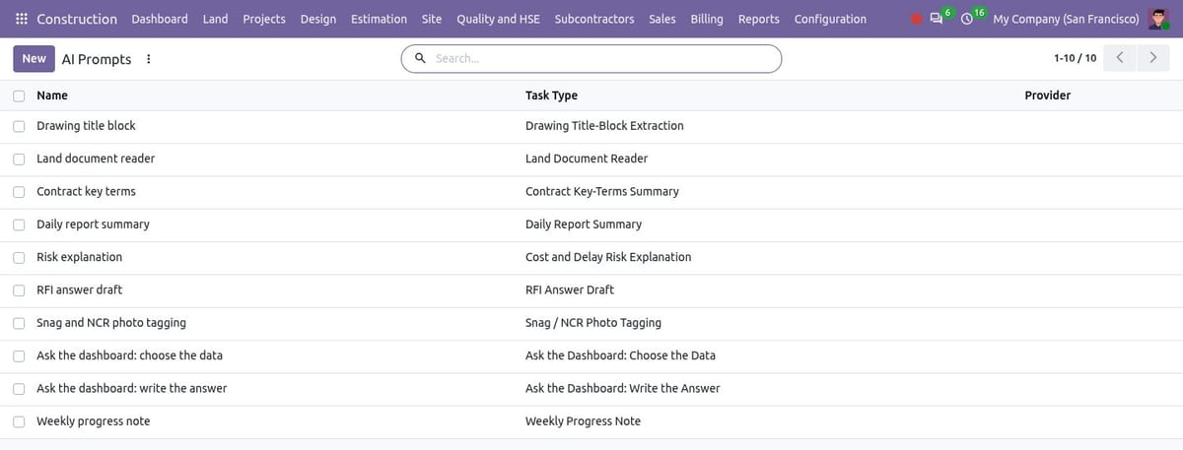Open the apps grid home menu icon
This screenshot has height=450, width=1183.
23,19
